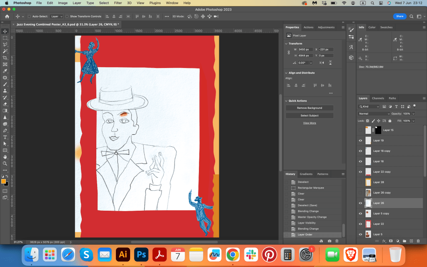Open the Filter menu
This screenshot has height=267, width=427.
[118, 3]
